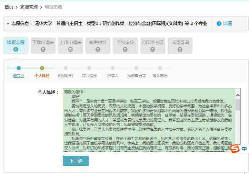Viewport: 249px width, 174px height.
Task: Open the 详情 link
Action: tap(228, 24)
